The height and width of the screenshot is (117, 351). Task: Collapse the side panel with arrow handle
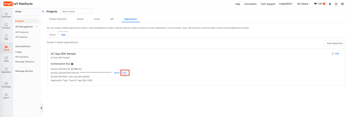pyautogui.click(x=41, y=108)
